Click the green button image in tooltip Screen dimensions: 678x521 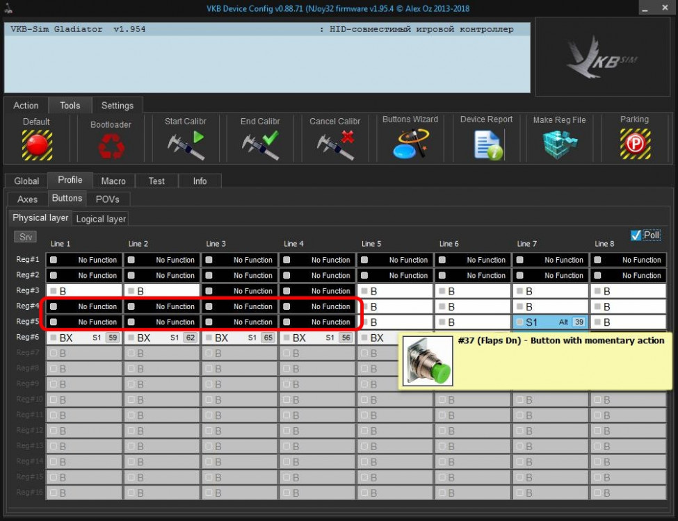(x=428, y=361)
